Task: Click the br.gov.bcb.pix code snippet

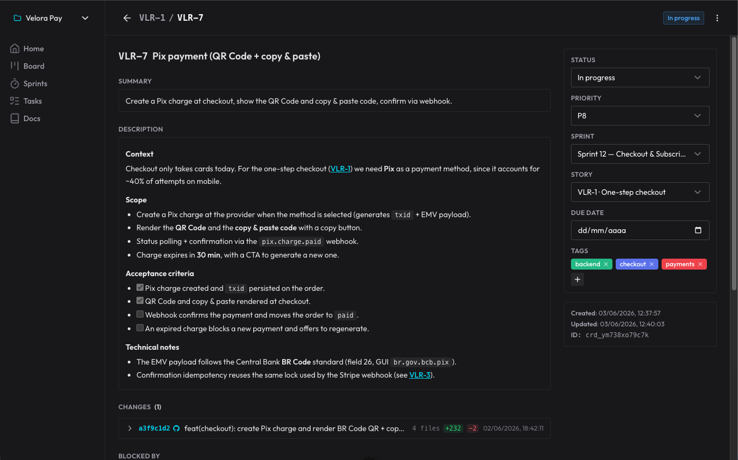Action: click(421, 362)
